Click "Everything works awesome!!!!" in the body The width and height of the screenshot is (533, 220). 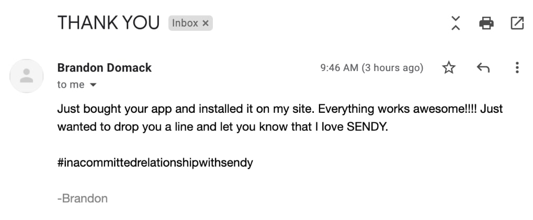coord(398,109)
